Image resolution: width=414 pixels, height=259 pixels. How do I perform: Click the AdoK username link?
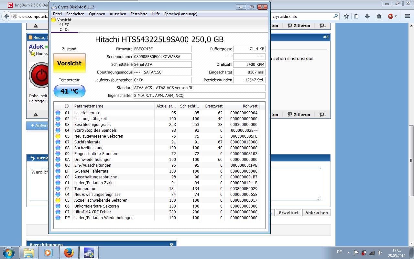point(36,47)
